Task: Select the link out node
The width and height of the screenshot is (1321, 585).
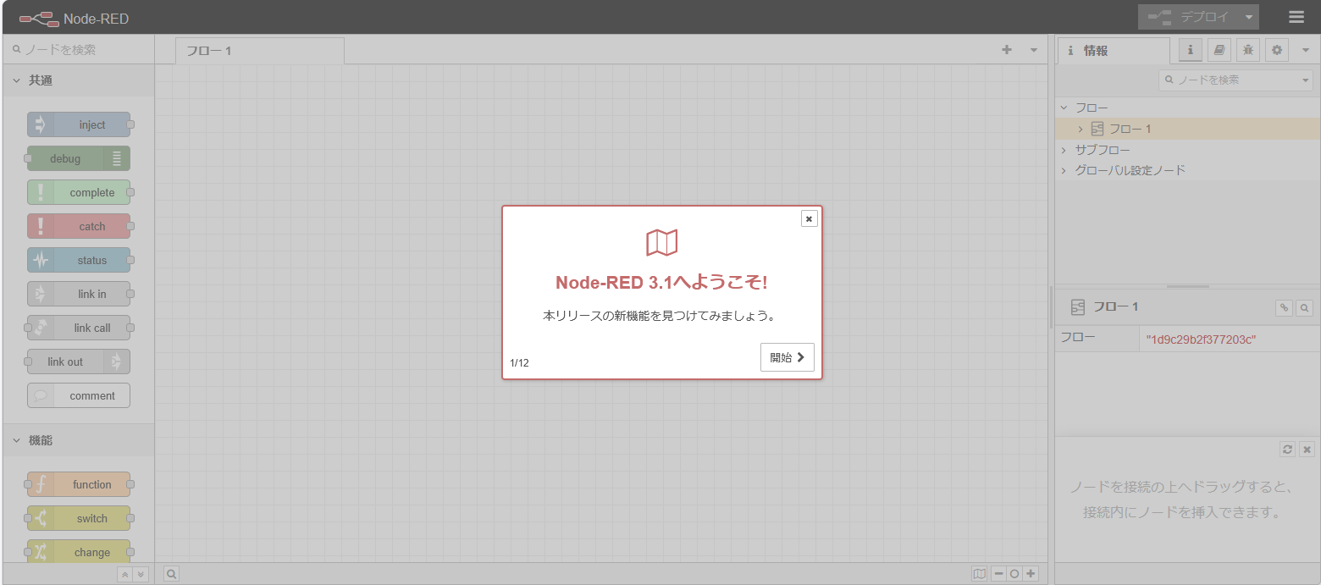Action: pos(79,361)
